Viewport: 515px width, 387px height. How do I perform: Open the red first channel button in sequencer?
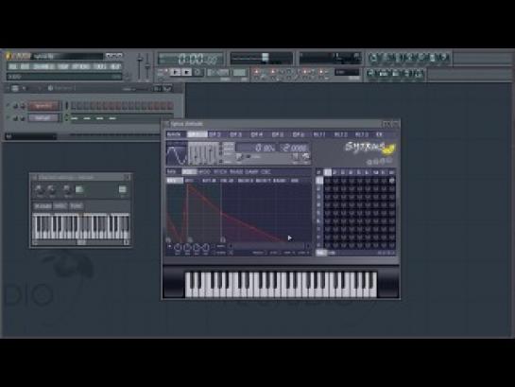(x=43, y=106)
